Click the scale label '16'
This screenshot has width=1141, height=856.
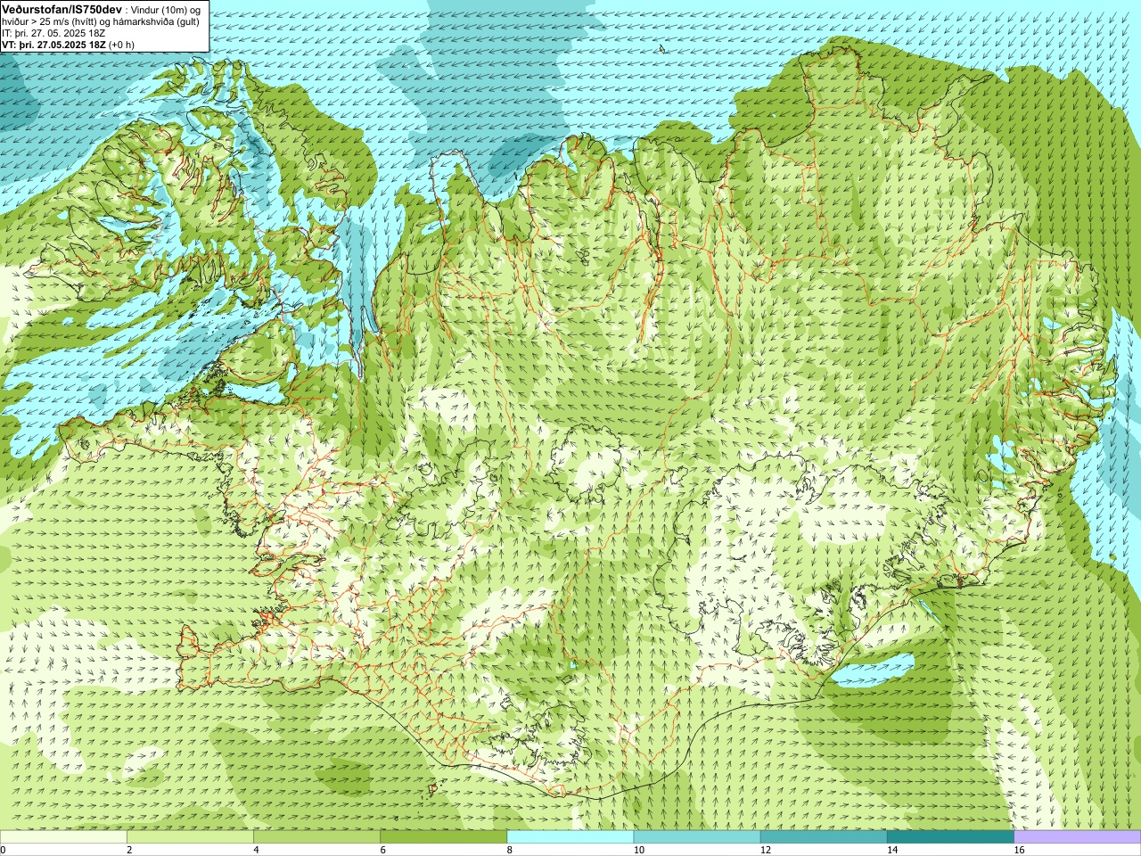point(1019,850)
